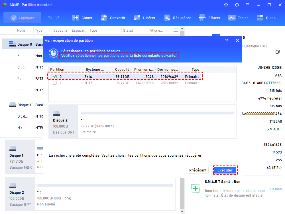Select Disque 0 row in main list

pyautogui.click(x=22, y=44)
